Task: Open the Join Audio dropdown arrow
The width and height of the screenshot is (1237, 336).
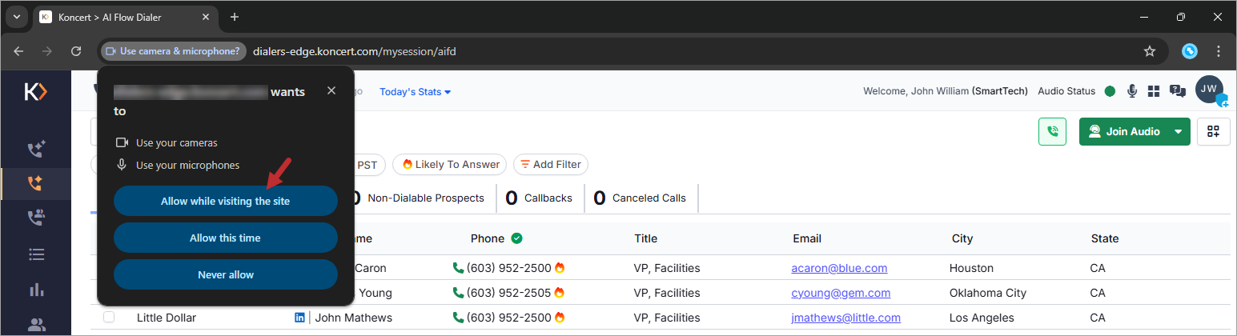Action: 1178,132
